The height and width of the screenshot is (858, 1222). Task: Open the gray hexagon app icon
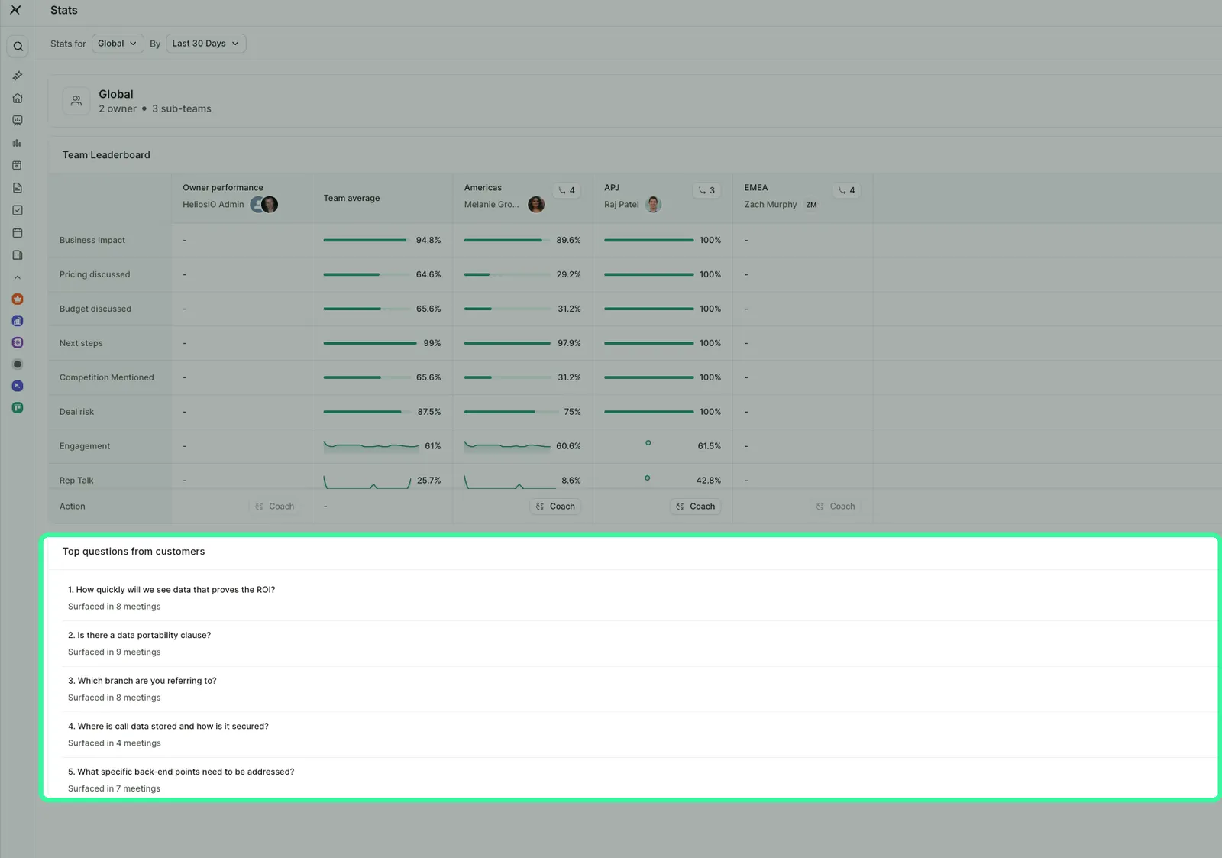coord(18,364)
